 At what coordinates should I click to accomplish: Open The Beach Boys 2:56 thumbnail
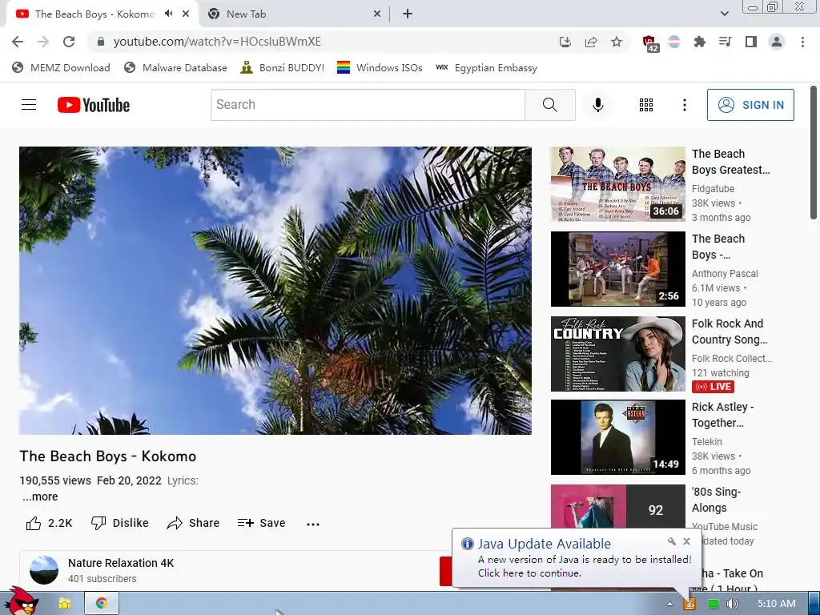tap(617, 269)
